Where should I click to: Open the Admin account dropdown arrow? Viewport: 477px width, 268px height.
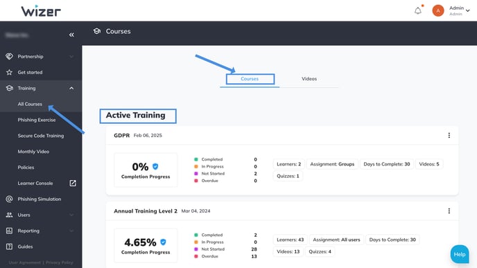pyautogui.click(x=468, y=10)
